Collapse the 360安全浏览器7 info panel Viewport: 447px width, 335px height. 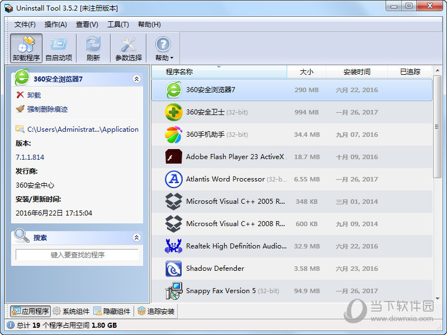[137, 79]
